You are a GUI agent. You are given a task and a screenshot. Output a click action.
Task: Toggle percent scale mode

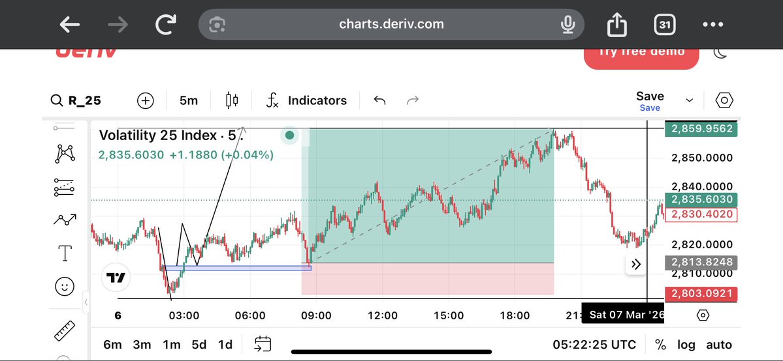point(660,345)
